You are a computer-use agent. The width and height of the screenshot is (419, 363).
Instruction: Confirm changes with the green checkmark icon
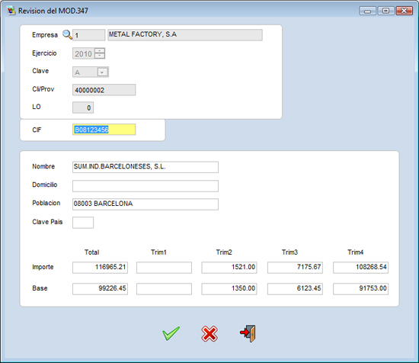click(x=171, y=333)
